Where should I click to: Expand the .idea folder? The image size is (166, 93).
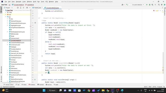point(6,12)
